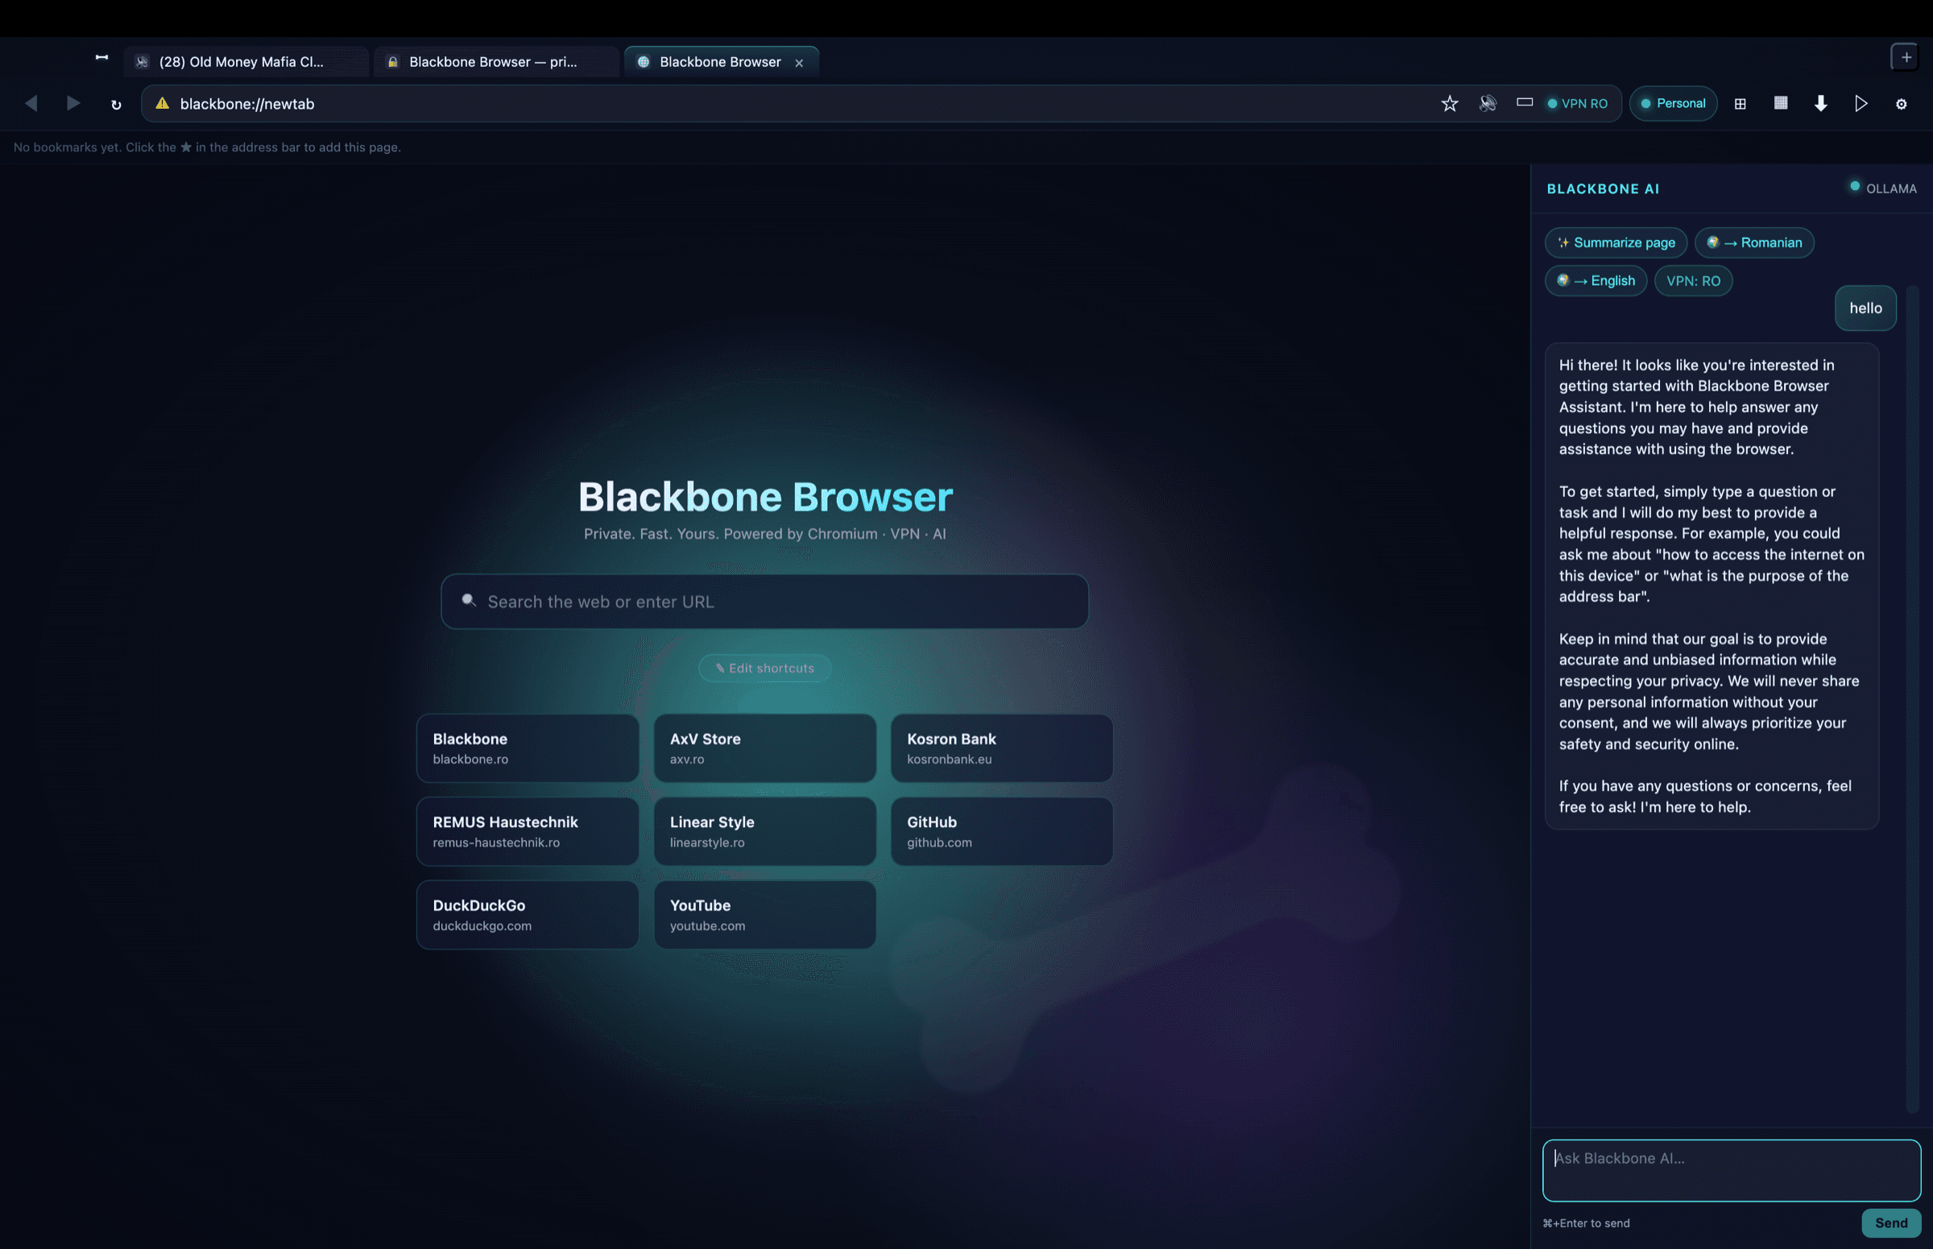Switch to the Blackbone Browser — pri... tab
The height and width of the screenshot is (1249, 1933).
(496, 62)
